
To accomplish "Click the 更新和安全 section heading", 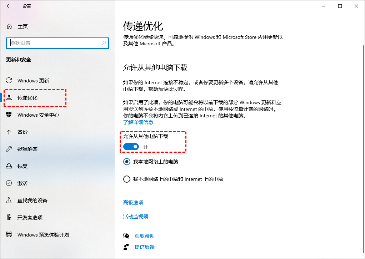I will [18, 60].
